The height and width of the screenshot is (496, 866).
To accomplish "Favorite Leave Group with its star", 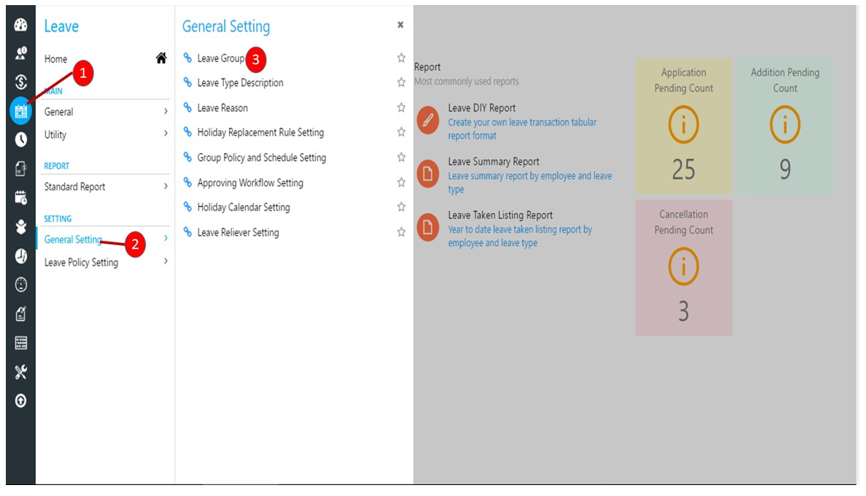I will [x=401, y=58].
